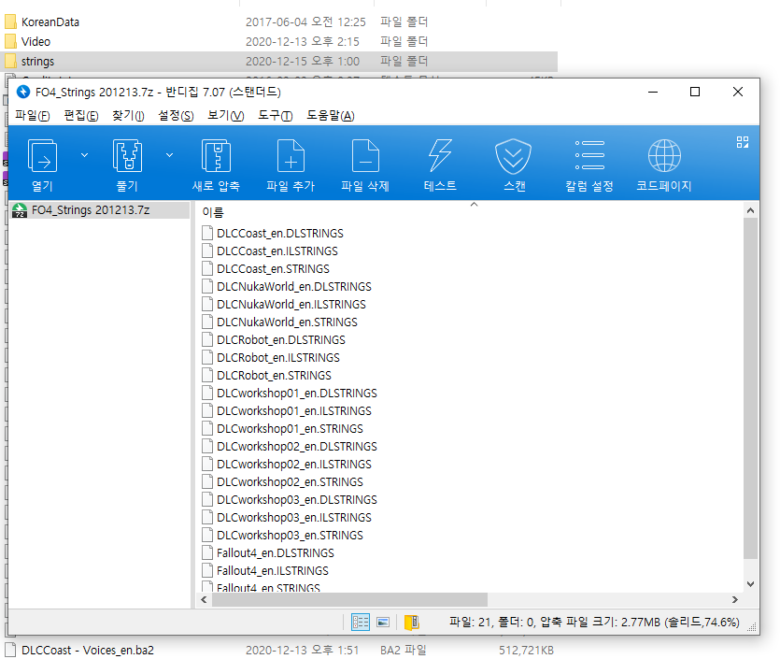
Task: Minimize the Bandizip window
Action: click(x=653, y=93)
